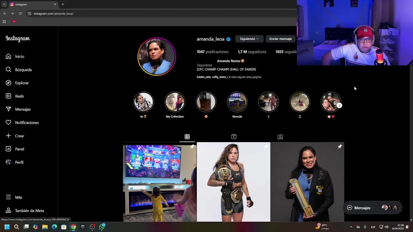This screenshot has width=413, height=232.
Task: Click the ruffy_mma follower link
Action: point(219,77)
